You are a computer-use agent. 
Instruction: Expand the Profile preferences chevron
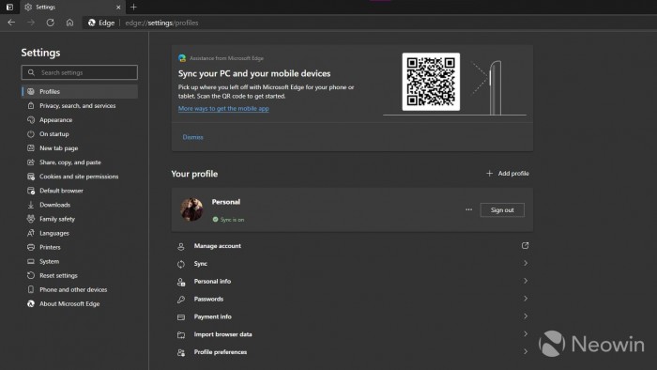point(526,351)
